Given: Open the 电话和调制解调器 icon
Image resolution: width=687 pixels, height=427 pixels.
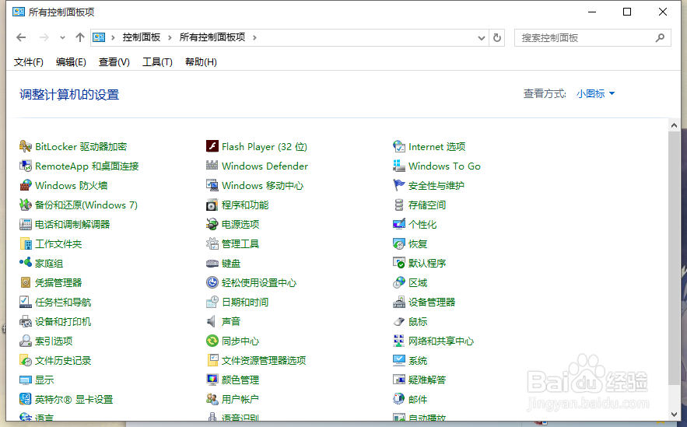Looking at the screenshot, I should [26, 224].
